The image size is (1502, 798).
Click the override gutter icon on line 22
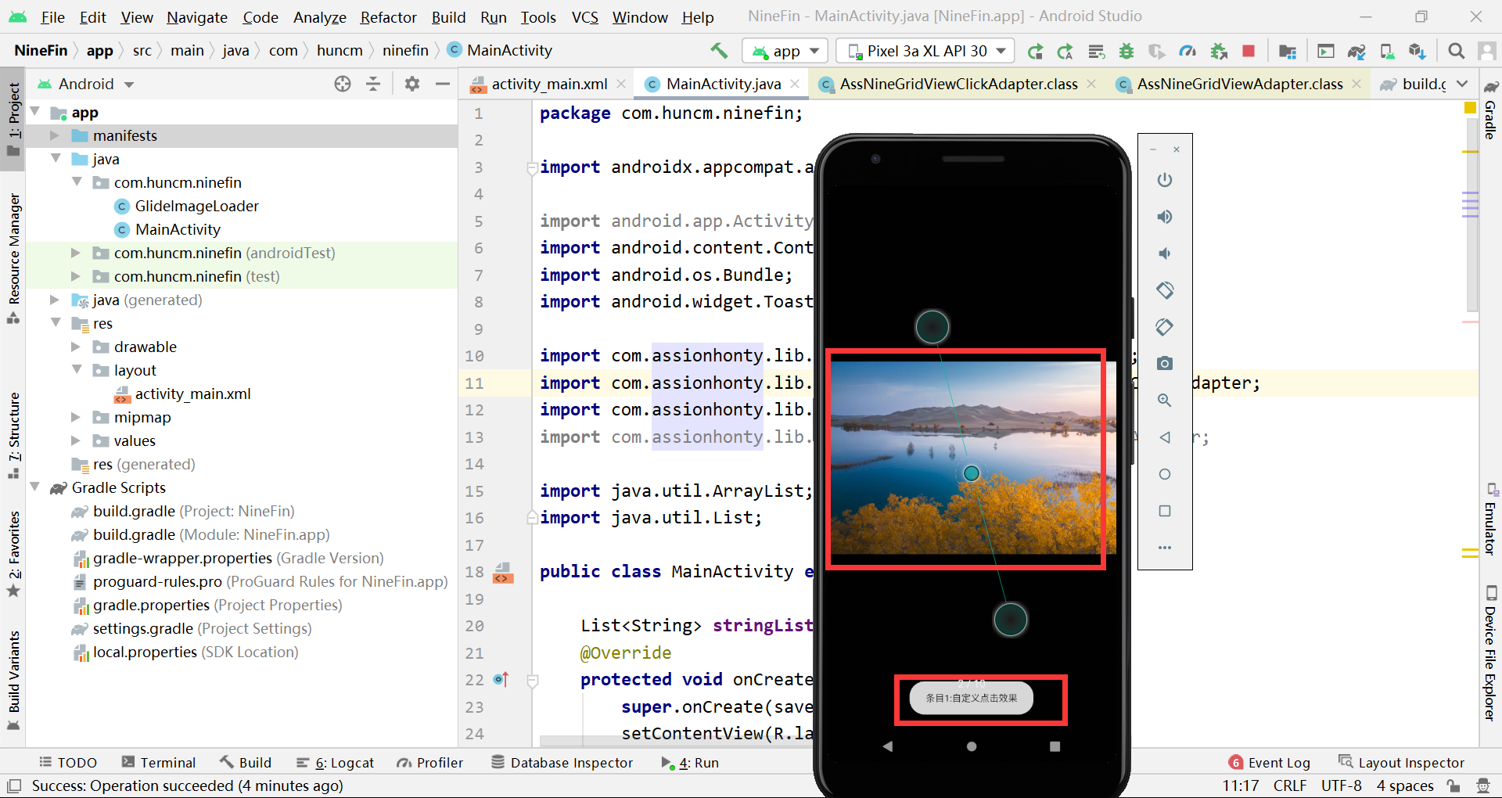[x=501, y=680]
